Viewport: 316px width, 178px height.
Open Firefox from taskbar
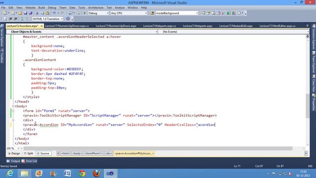tap(96, 174)
